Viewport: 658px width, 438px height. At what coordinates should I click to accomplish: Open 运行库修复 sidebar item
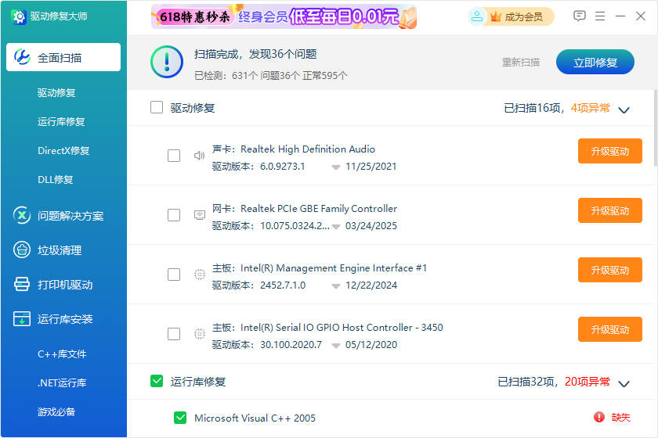pyautogui.click(x=61, y=121)
